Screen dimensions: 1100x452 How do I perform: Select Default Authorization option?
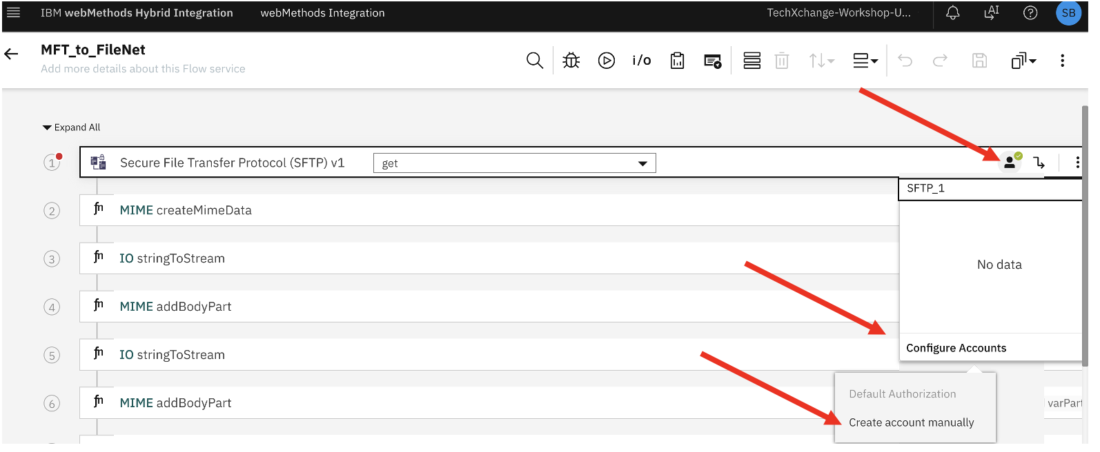pyautogui.click(x=902, y=394)
